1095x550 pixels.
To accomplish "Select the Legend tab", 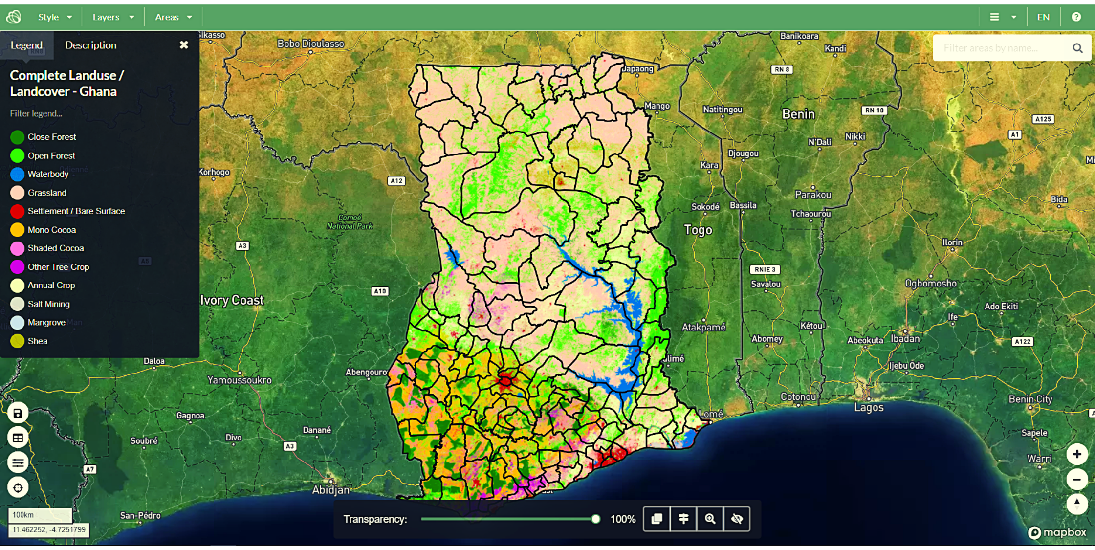I will 26,45.
